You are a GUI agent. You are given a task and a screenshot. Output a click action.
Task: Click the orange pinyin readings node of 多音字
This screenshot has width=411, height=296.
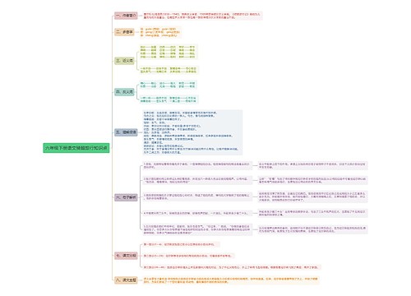point(160,32)
